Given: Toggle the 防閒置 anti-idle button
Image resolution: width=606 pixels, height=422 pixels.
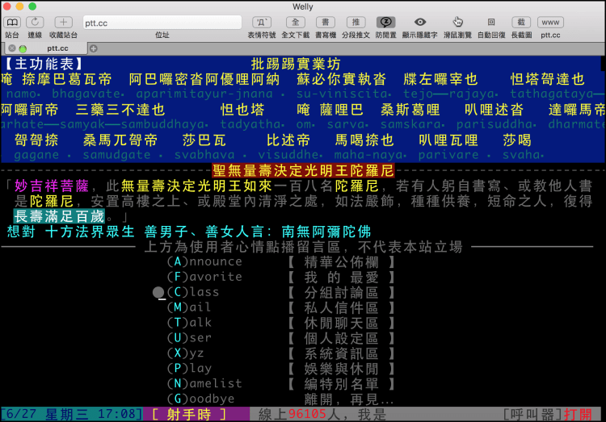Looking at the screenshot, I should pos(385,22).
